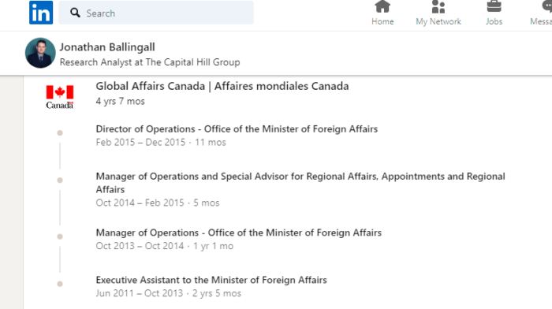Screen dimensions: 552x309
Task: Click the magnifying glass search icon
Action: [x=75, y=13]
